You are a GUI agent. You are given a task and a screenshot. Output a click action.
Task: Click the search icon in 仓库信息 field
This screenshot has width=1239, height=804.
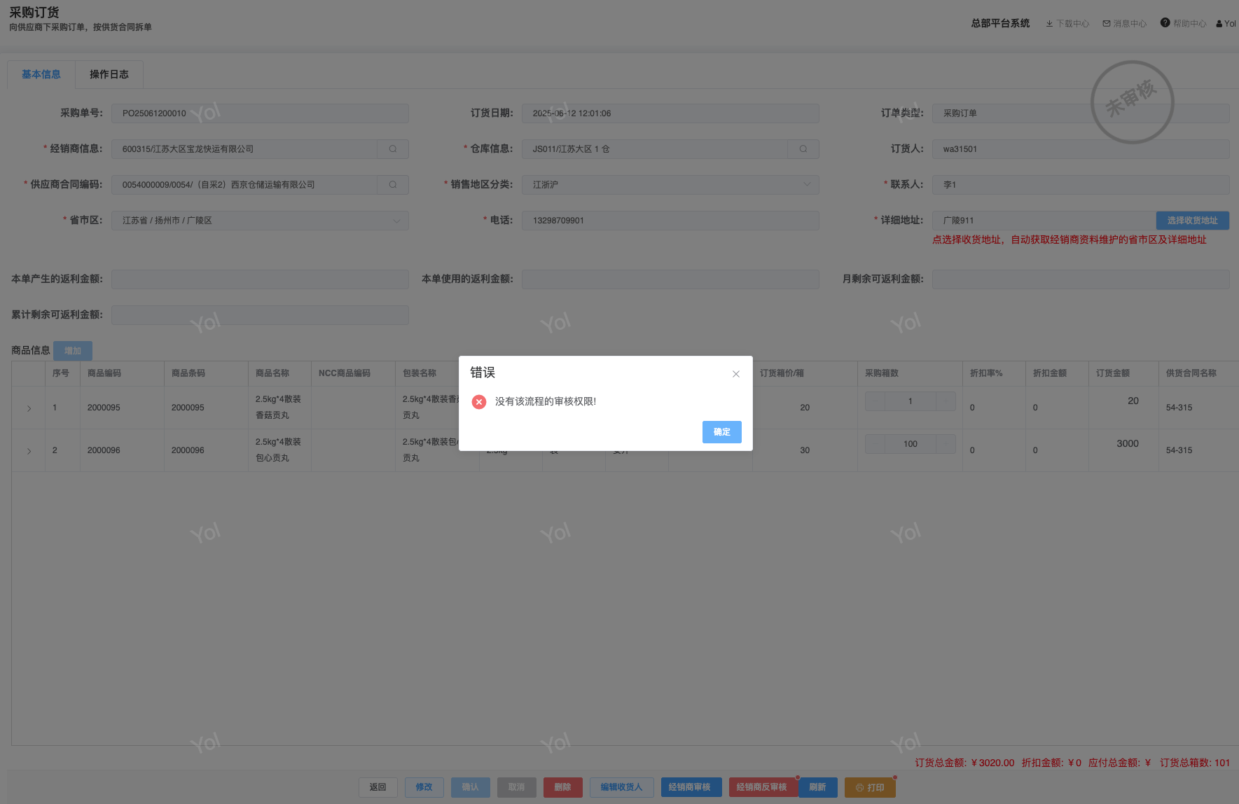tap(803, 149)
